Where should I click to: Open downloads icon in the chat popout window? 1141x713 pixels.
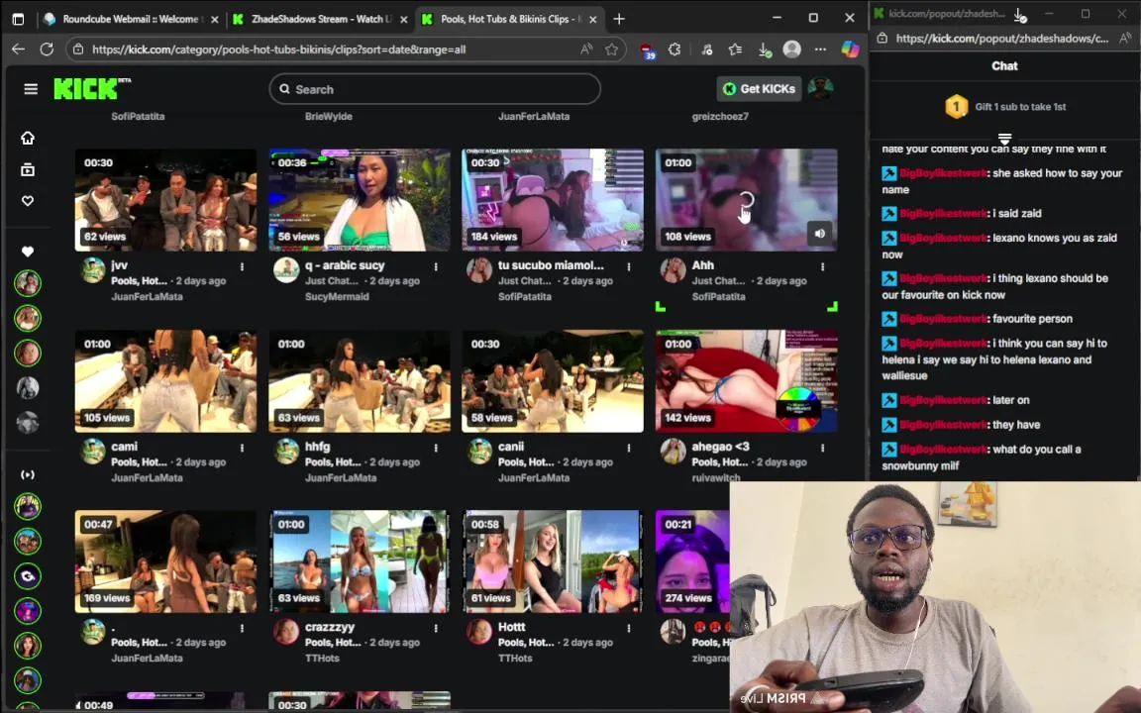click(x=1020, y=14)
